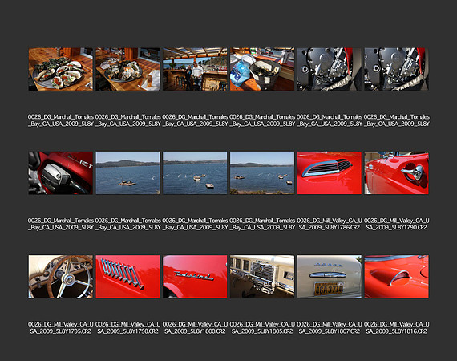This screenshot has height=361, width=457.
Task: Click filename ending 5L8Y1807.CR2
Action: click(330, 328)
